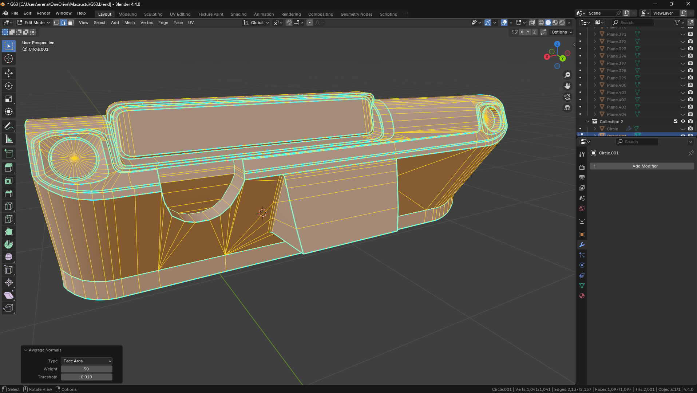697x393 pixels.
Task: Open the Edit Mode dropdown
Action: [x=33, y=23]
